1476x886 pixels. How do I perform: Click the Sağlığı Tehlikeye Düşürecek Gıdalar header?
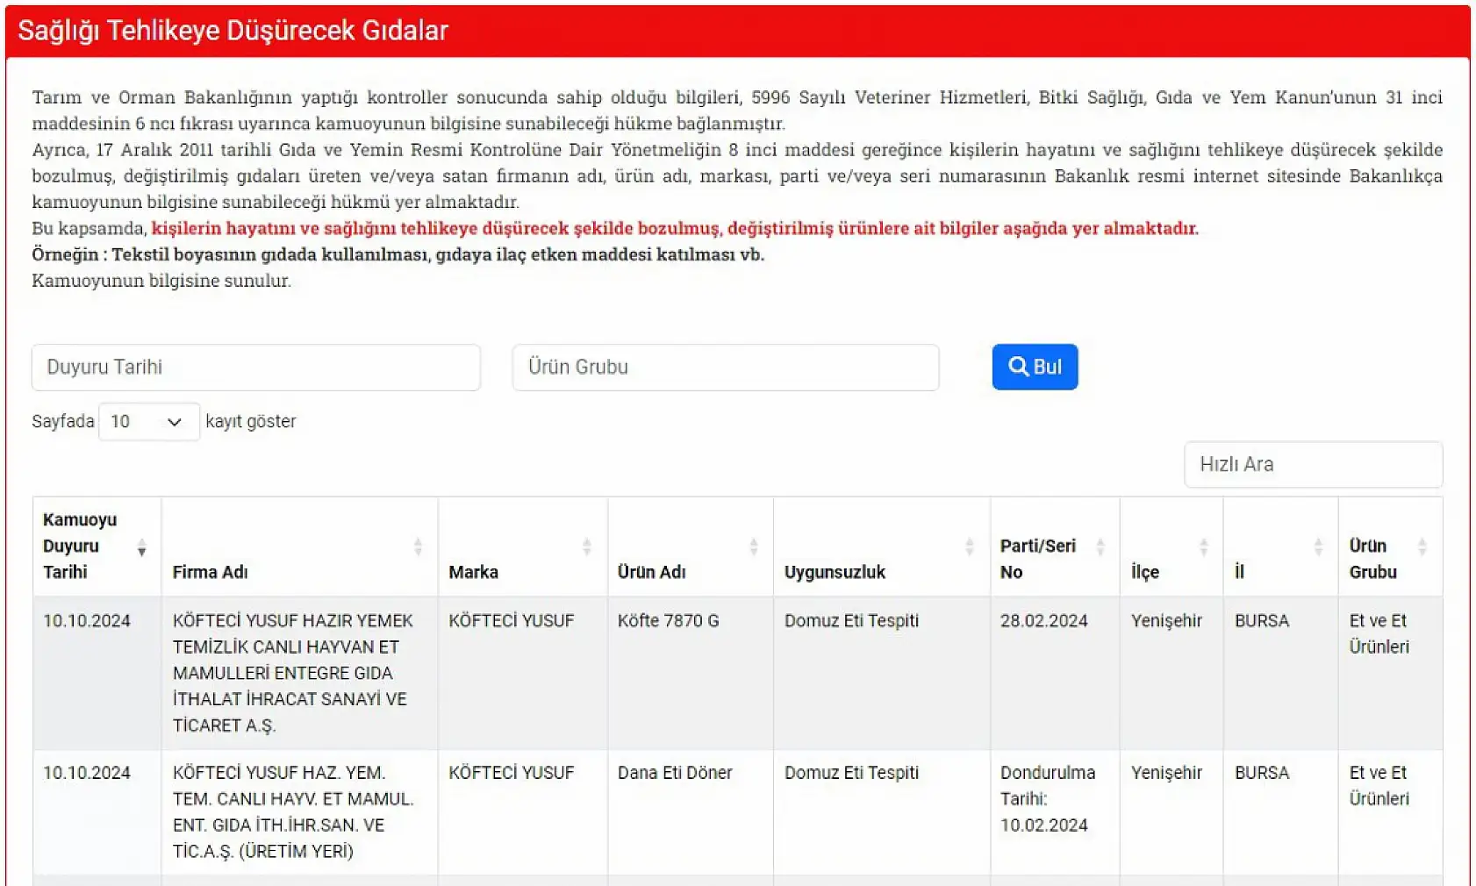click(233, 31)
